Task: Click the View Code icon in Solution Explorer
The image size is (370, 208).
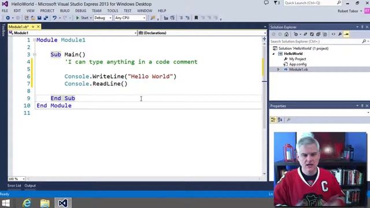Action: pos(333,35)
